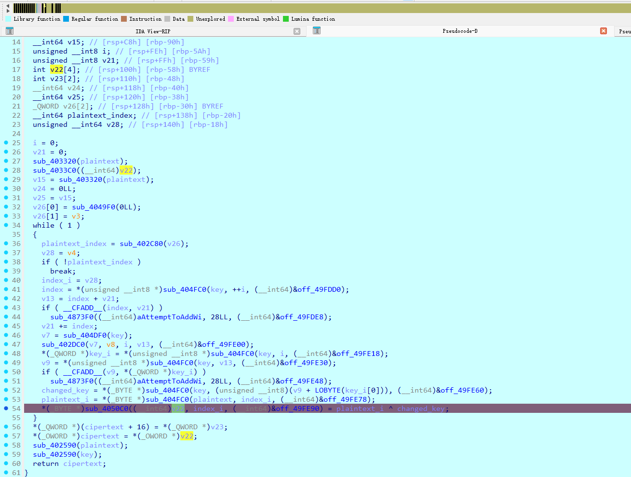Toggle breakpoint dot on line 60
The width and height of the screenshot is (631, 477).
6,463
